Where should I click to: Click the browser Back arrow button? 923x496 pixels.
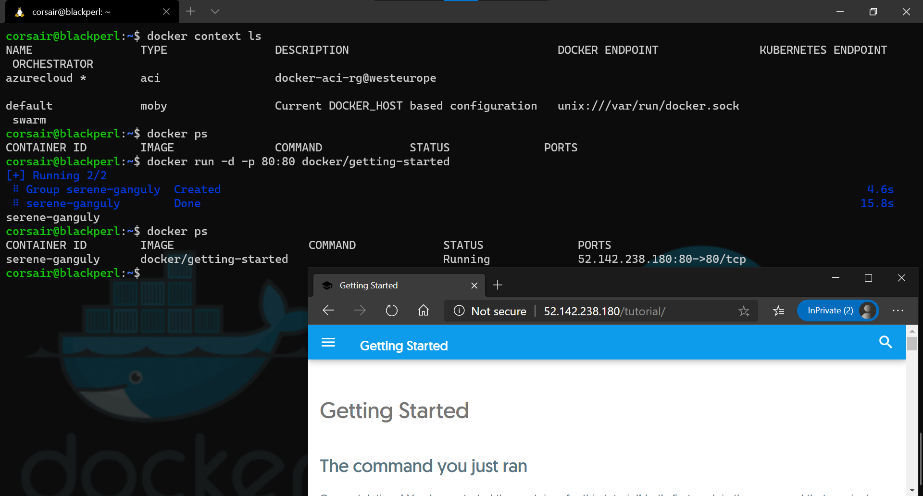pyautogui.click(x=328, y=311)
